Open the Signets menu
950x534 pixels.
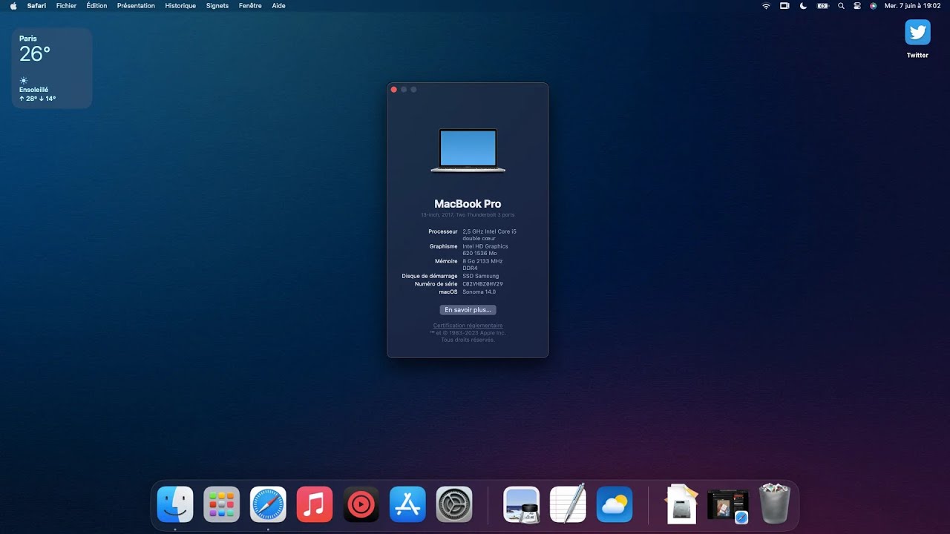point(217,6)
